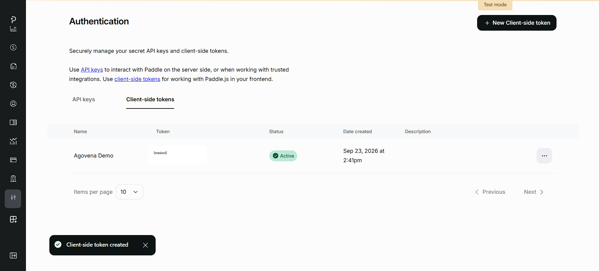
Task: Follow the 'API keys' hyperlink in the description
Action: click(x=92, y=70)
